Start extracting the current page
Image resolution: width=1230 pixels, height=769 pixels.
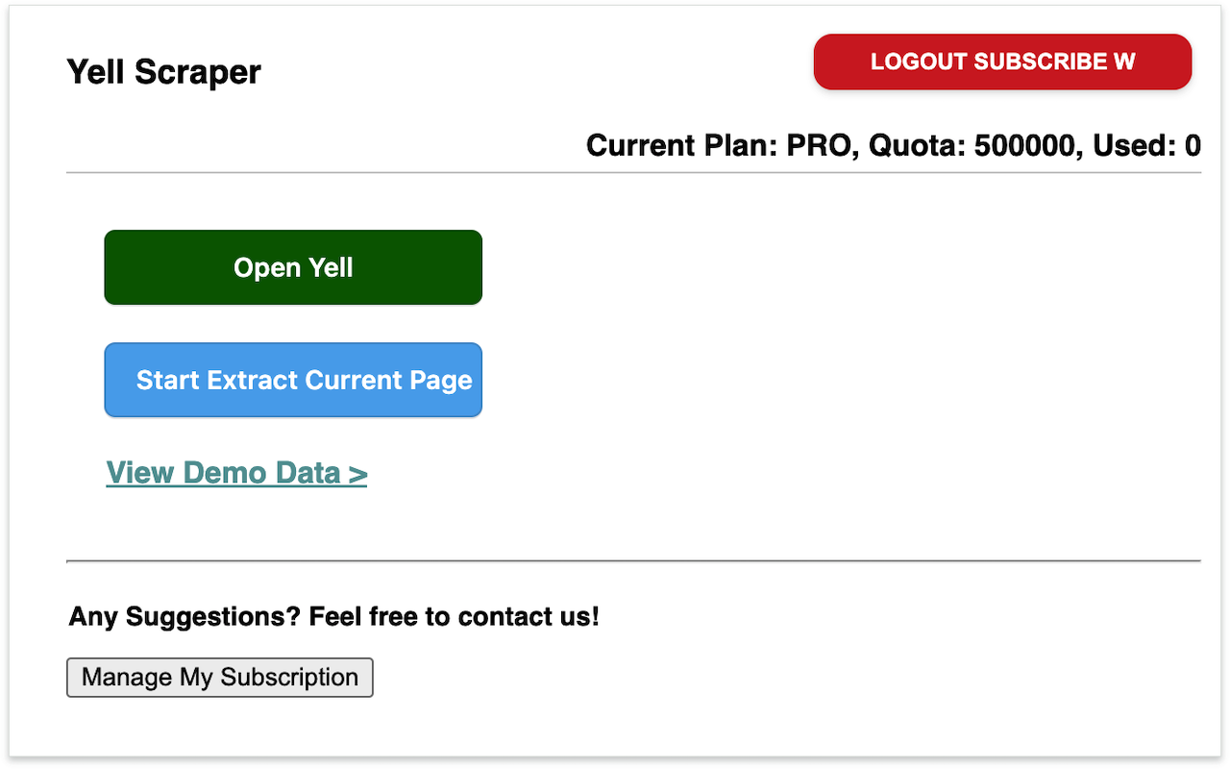[x=293, y=380]
